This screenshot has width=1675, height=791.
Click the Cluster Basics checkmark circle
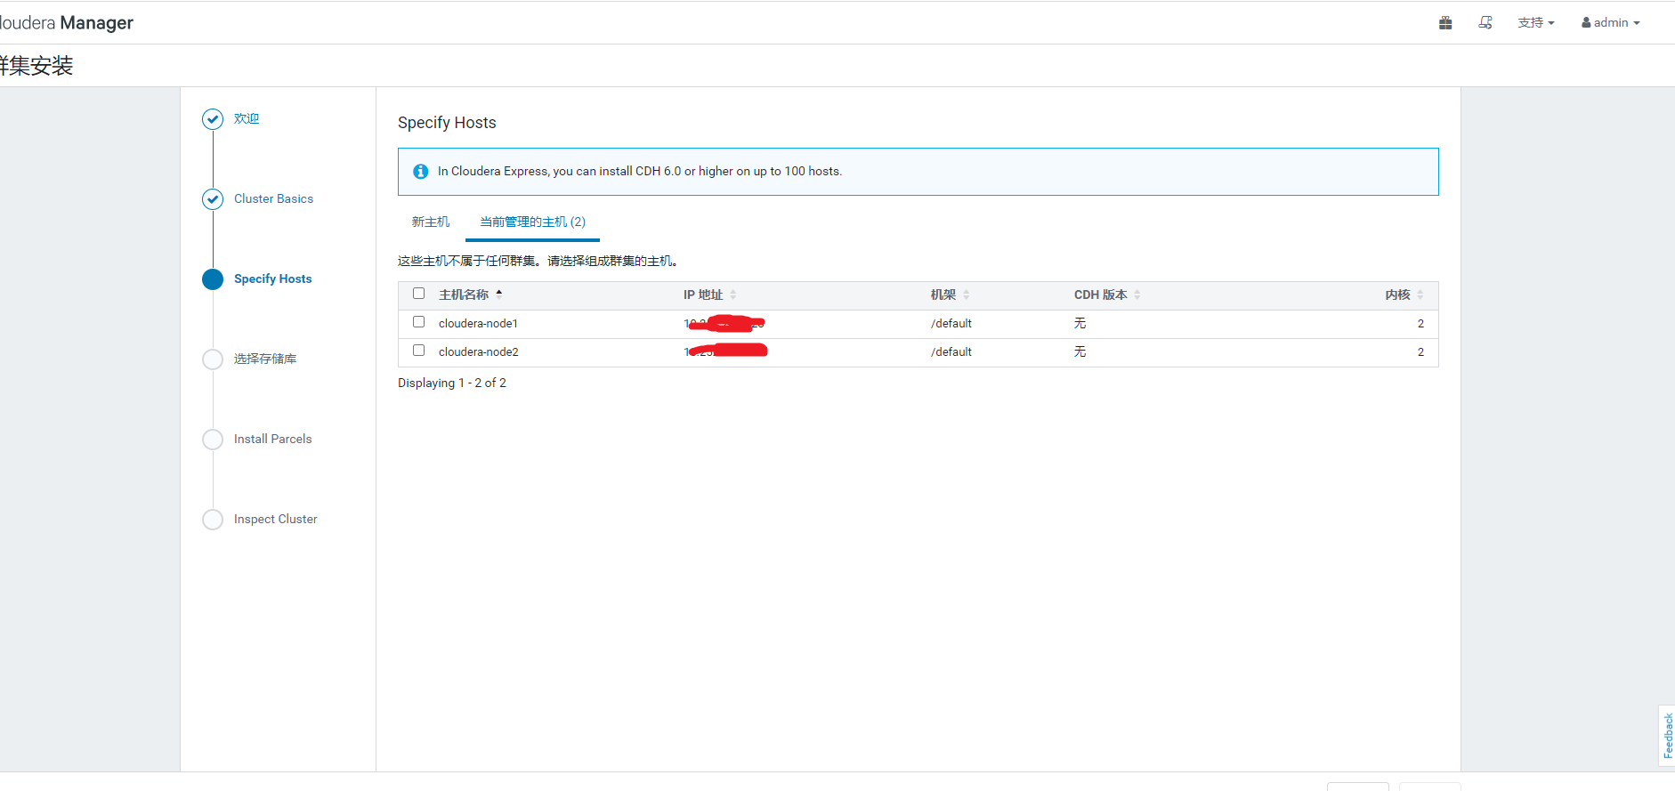(213, 199)
